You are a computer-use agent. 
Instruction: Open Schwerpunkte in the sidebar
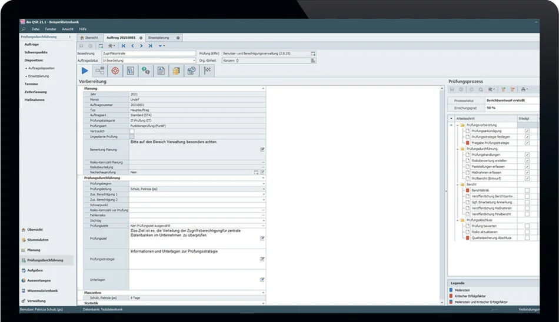click(36, 52)
